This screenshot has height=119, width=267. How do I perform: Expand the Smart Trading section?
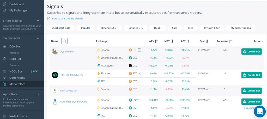pyautogui.click(x=38, y=21)
